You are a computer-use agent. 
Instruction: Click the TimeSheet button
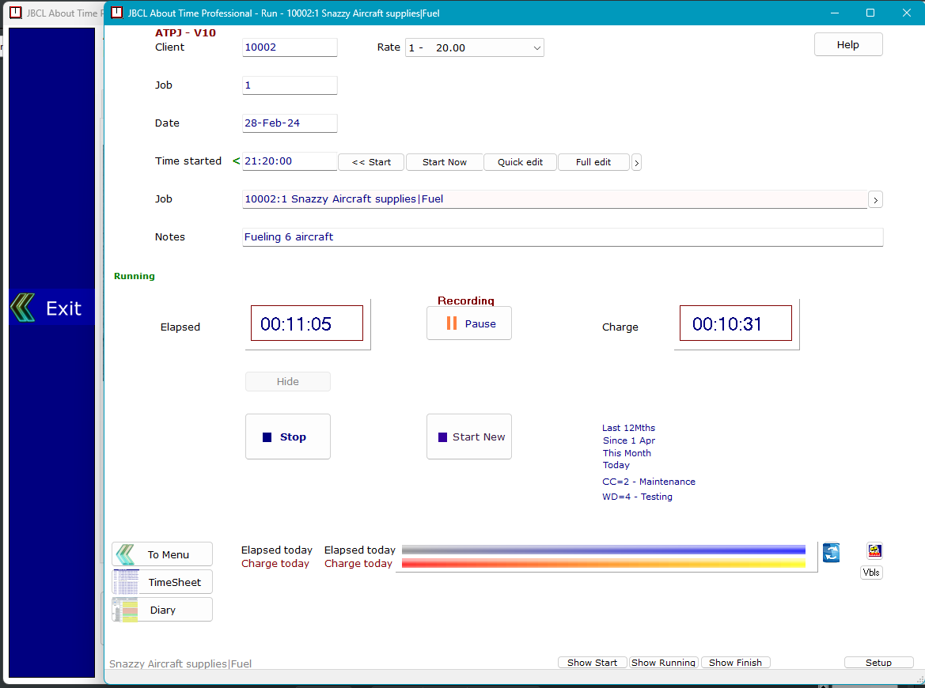click(x=163, y=582)
